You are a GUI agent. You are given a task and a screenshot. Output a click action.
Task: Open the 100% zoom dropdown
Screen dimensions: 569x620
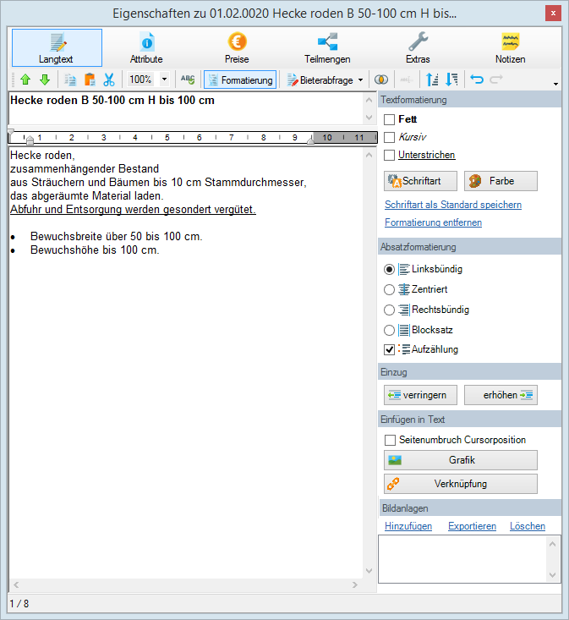[x=164, y=80]
